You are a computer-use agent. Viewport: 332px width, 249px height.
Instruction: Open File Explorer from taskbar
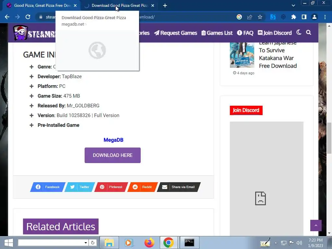pyautogui.click(x=109, y=243)
